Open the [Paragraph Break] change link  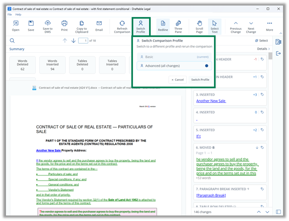(x=211, y=195)
